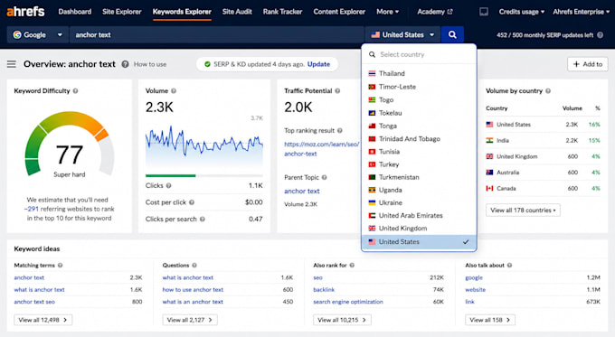This screenshot has width=615, height=337.
Task: Click View all 10,215 button
Action: [x=342, y=320]
